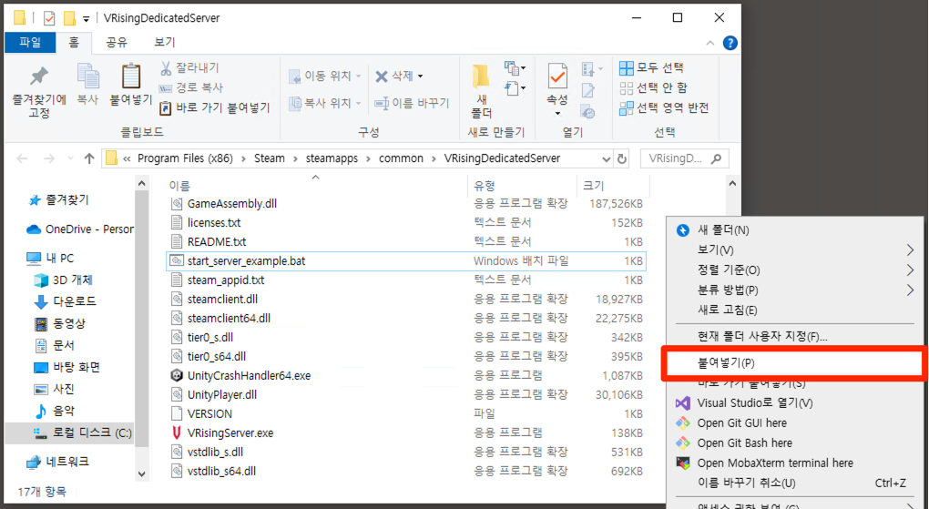Go up one folder level arrow
Screen dimensions: 929x509
(89, 158)
